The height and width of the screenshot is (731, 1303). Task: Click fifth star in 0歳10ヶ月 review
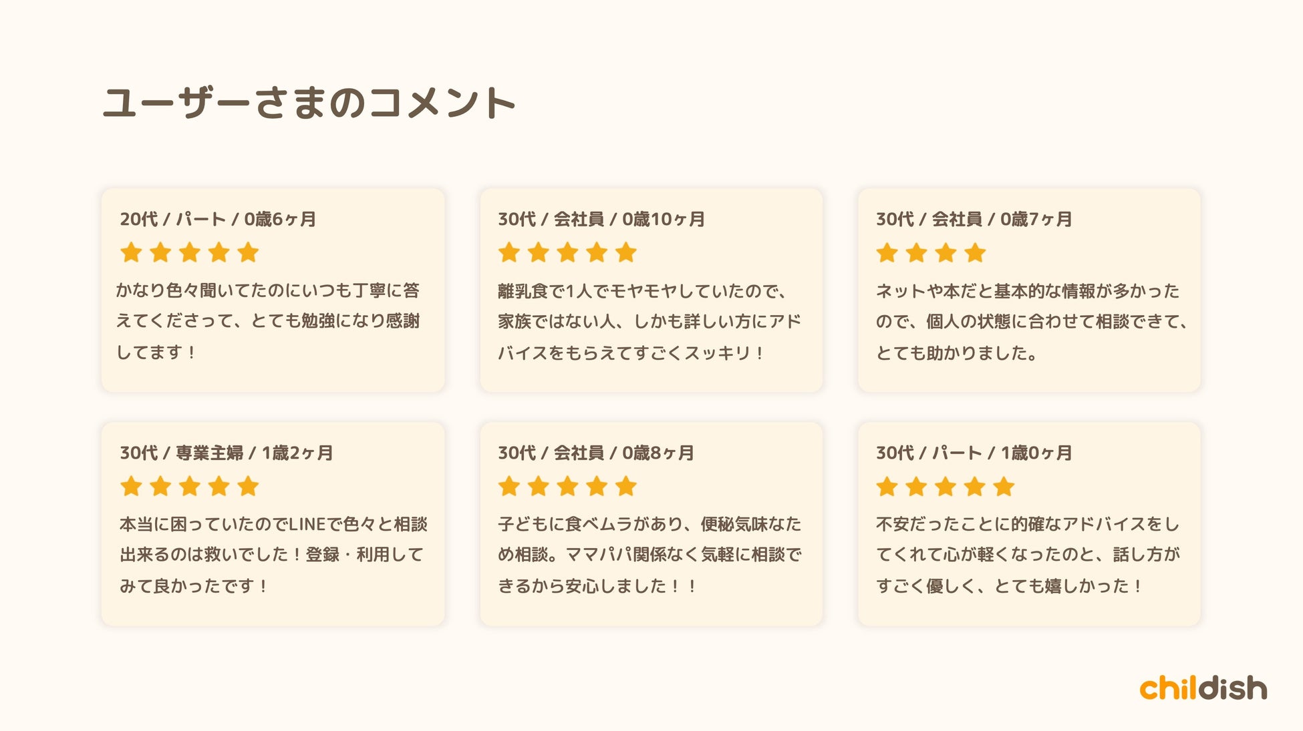click(x=626, y=253)
